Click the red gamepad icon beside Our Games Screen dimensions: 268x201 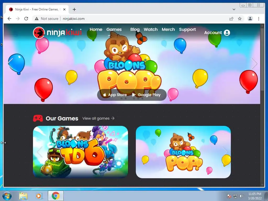[x=38, y=118]
